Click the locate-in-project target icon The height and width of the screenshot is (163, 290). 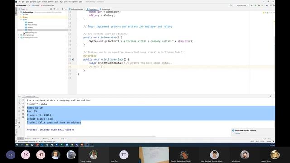coord(51,9)
